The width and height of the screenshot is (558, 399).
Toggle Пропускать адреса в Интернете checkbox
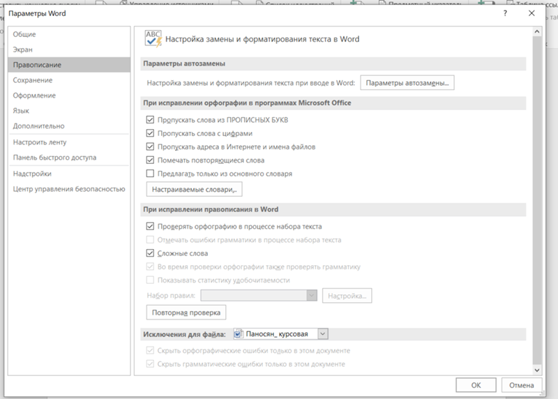pos(150,146)
